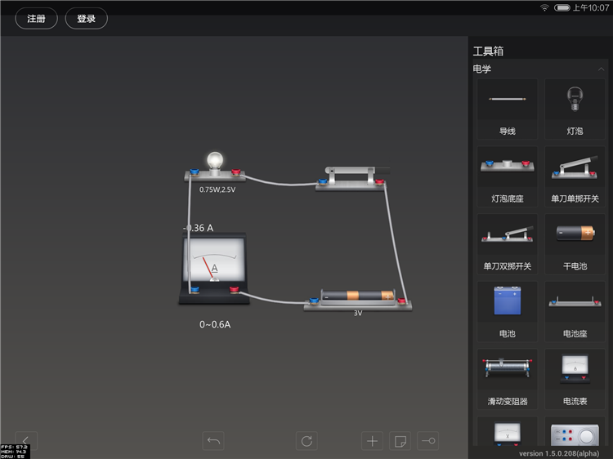613x459 pixels.
Task: Click the ammeter dial in circuit
Action: tap(214, 261)
